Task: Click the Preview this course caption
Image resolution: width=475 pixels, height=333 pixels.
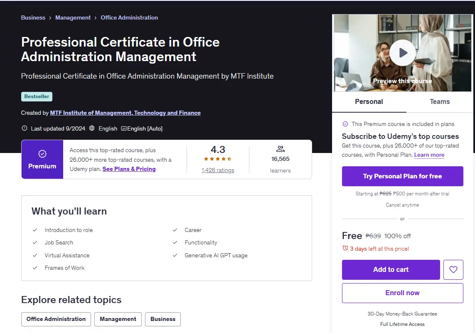Action: 402,81
